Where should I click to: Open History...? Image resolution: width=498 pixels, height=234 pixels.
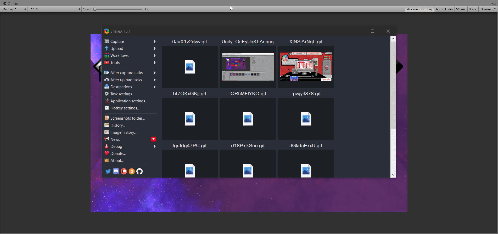(x=130, y=125)
